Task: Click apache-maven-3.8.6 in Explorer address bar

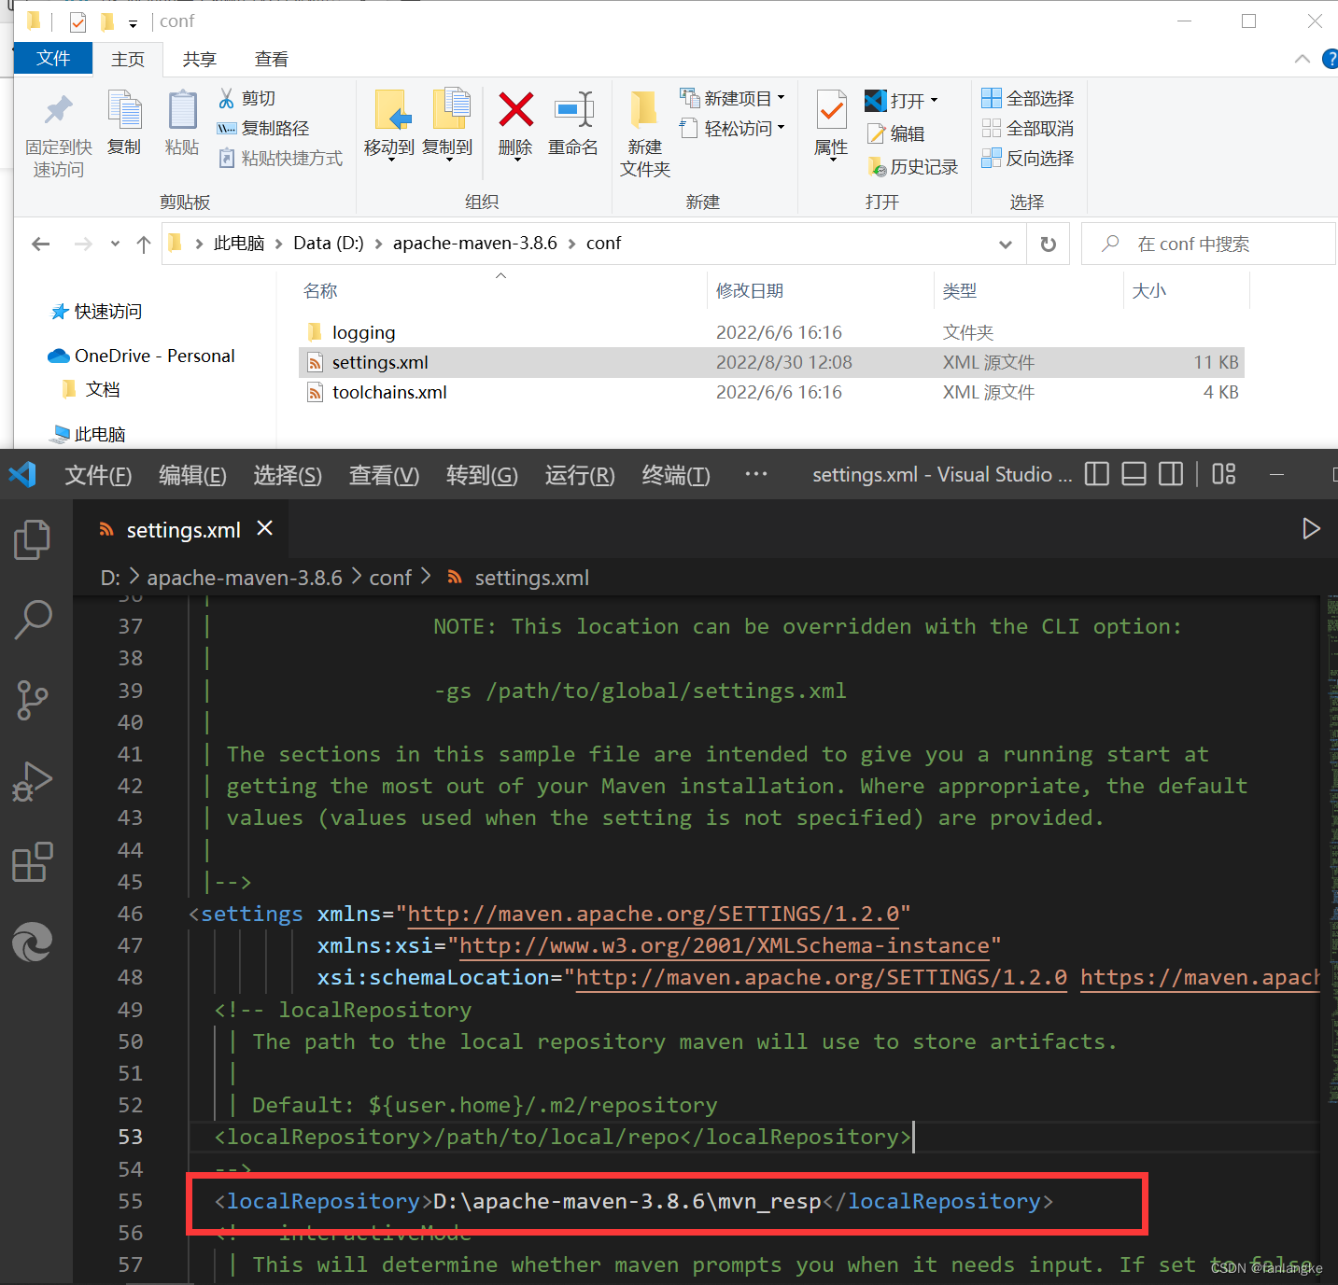Action: tap(474, 244)
